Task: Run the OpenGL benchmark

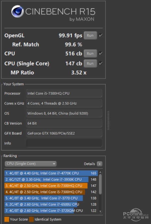Action: (90, 35)
